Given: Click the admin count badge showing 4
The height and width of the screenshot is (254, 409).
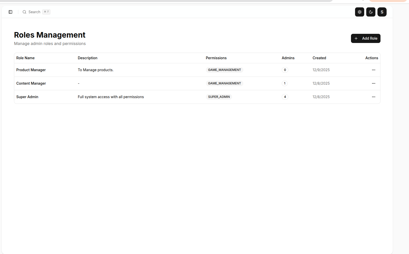Looking at the screenshot, I should tap(285, 97).
